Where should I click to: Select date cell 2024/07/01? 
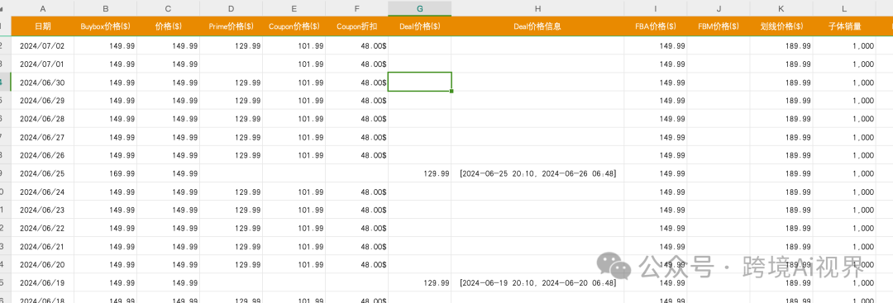[42, 64]
